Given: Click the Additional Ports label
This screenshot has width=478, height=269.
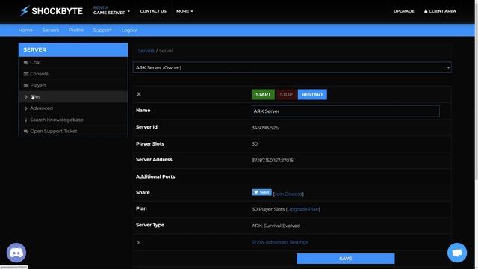Looking at the screenshot, I should pos(155,176).
